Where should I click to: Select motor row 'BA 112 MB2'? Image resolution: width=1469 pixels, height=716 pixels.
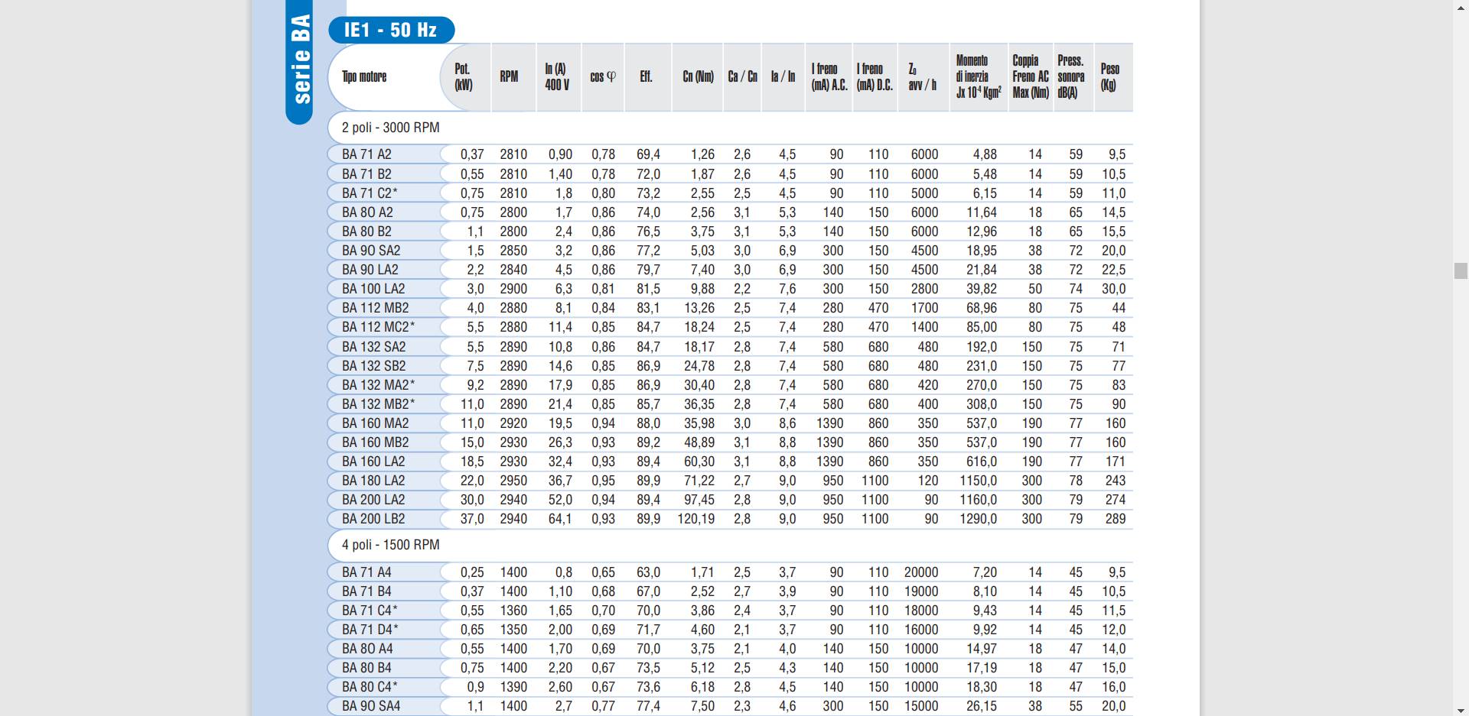[x=731, y=308]
